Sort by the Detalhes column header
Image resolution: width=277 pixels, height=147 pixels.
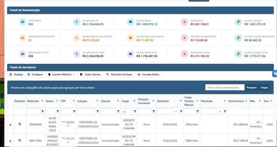tap(20, 101)
